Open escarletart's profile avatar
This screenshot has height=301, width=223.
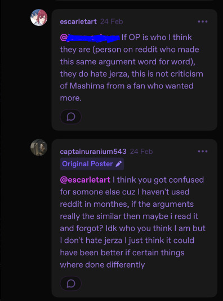[x=39, y=17]
